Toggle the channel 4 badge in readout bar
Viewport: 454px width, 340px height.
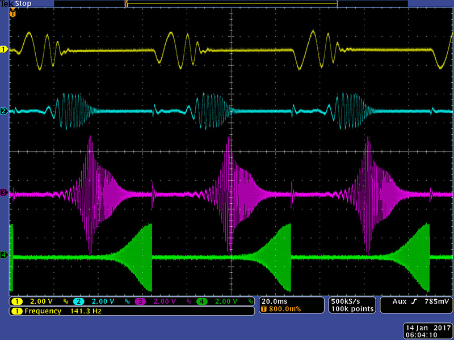[203, 301]
